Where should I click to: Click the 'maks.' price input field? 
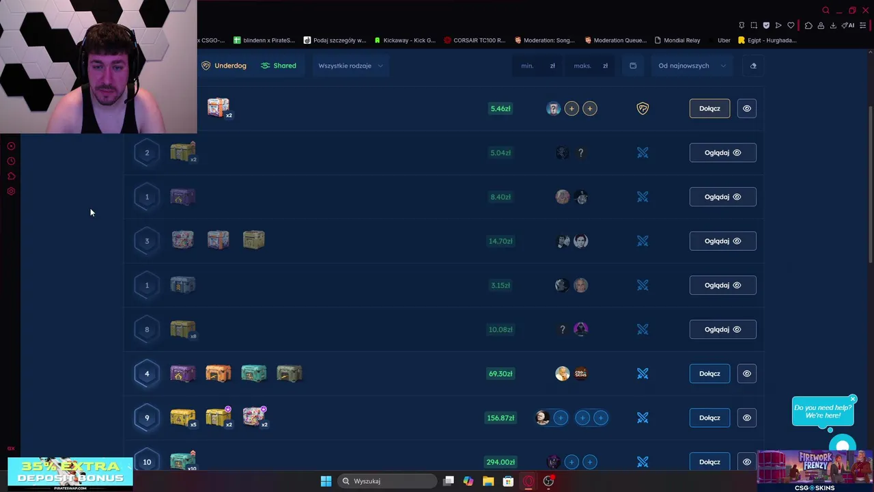click(x=591, y=66)
